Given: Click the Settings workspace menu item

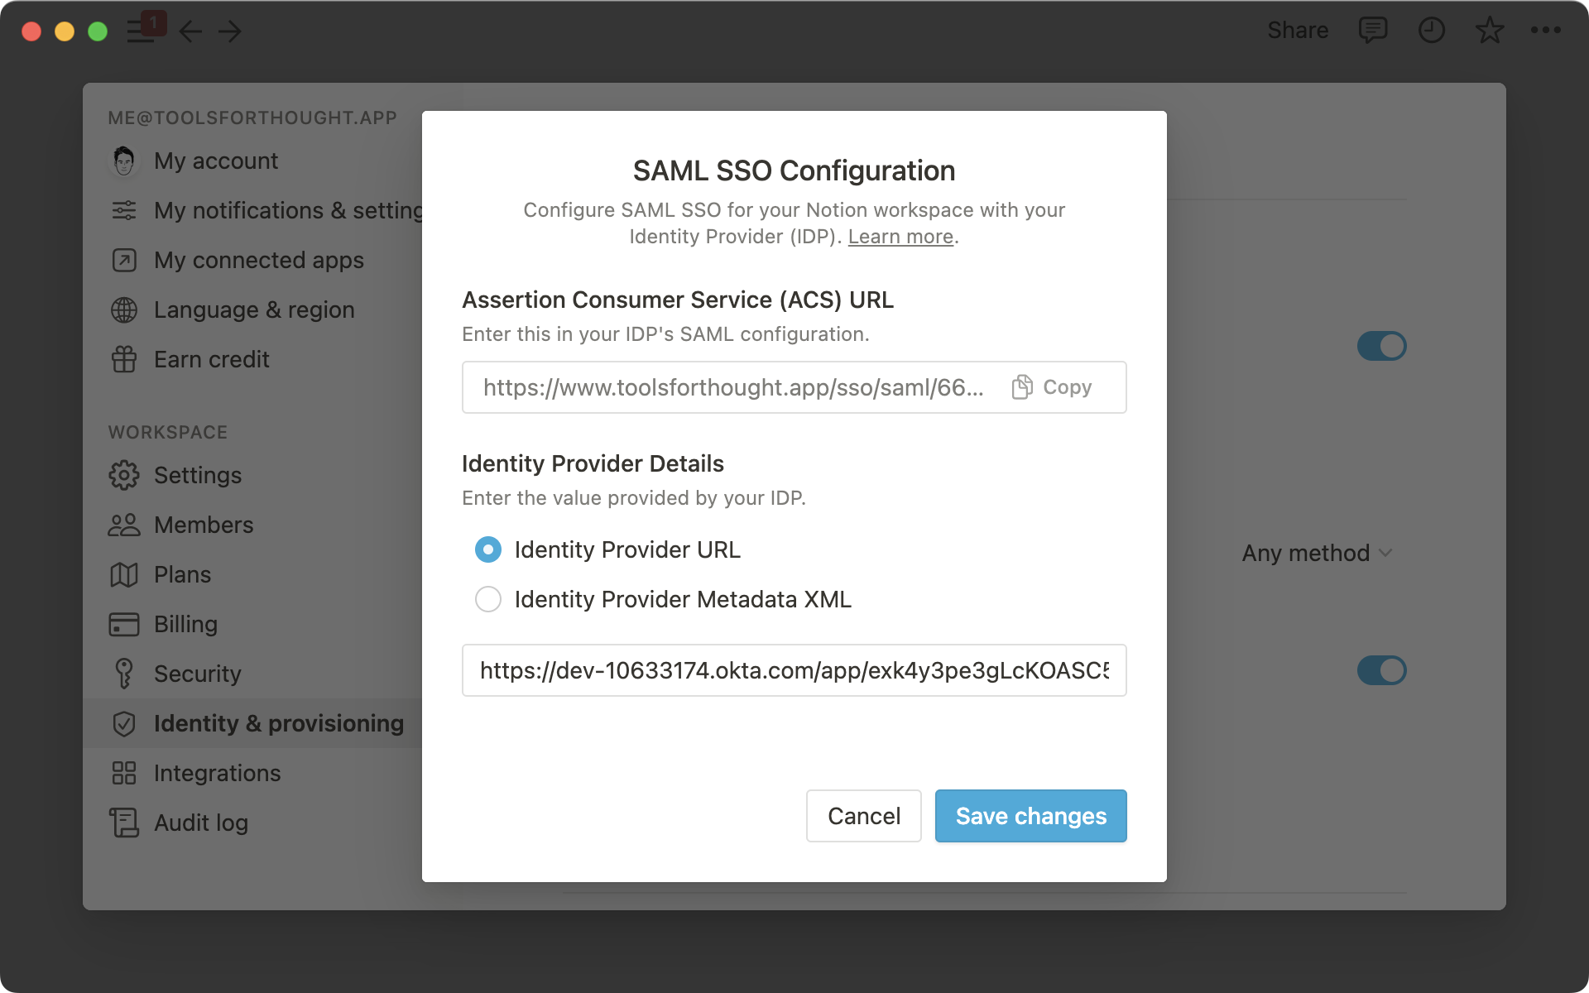Looking at the screenshot, I should (x=198, y=475).
